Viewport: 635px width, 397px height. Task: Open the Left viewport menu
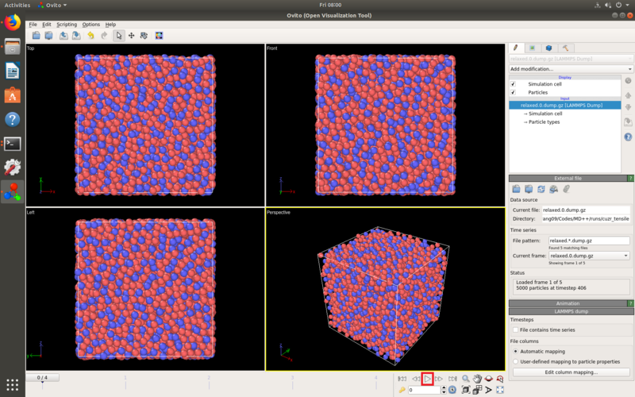click(x=30, y=212)
